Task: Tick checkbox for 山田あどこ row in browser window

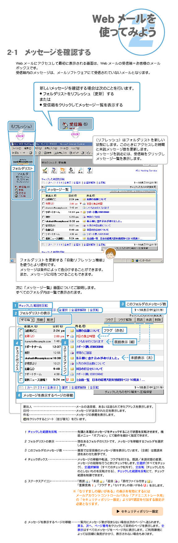Action: pos(43,200)
